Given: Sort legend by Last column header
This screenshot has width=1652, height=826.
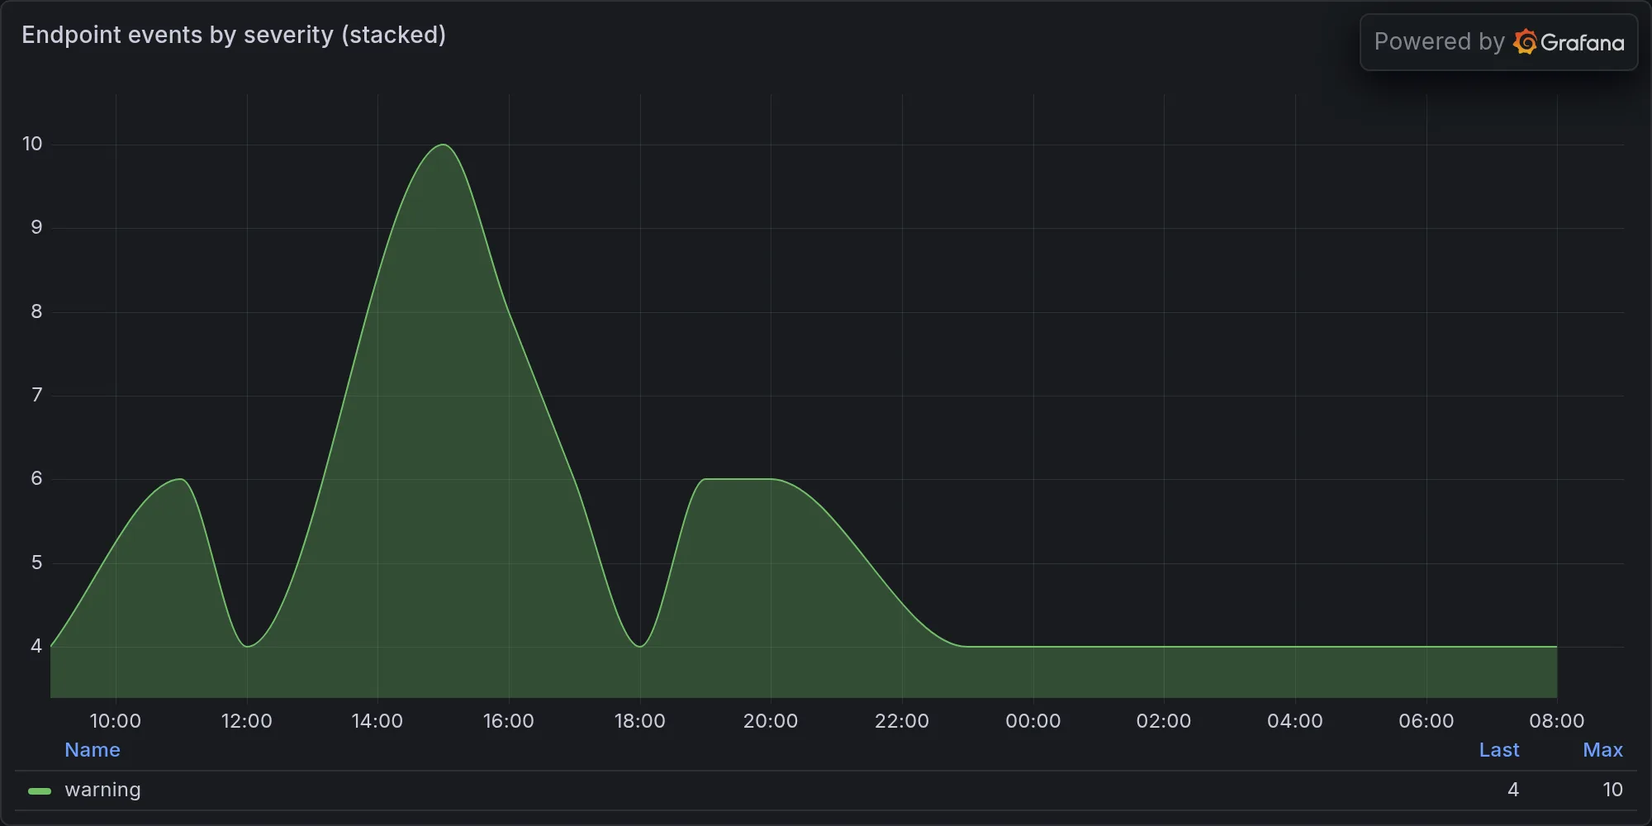Looking at the screenshot, I should click(1499, 750).
